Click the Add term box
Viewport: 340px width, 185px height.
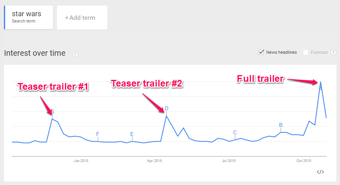(x=82, y=17)
